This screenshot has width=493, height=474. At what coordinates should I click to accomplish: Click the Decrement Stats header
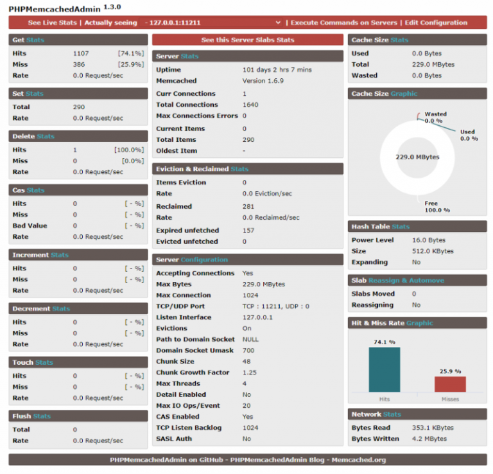point(78,308)
